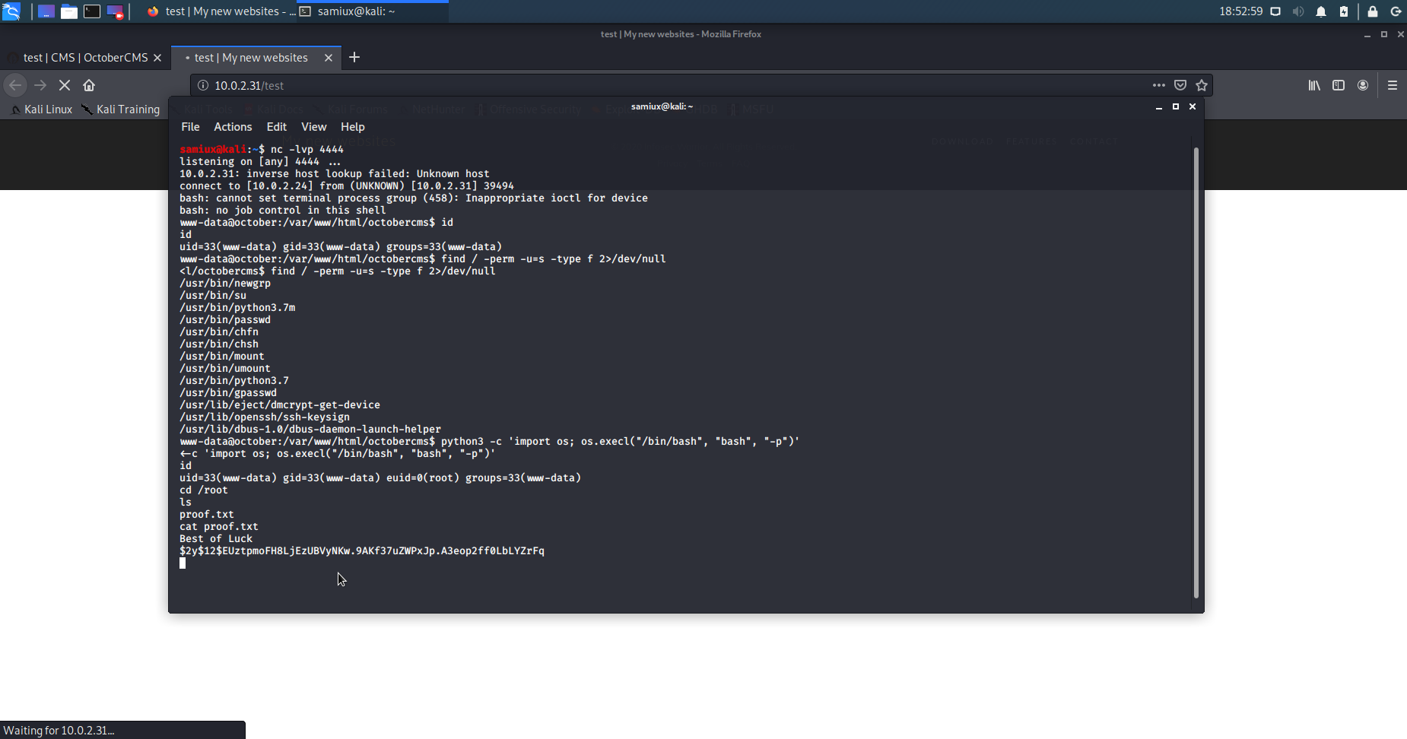Open Kali Linux bookmark
This screenshot has height=739, width=1407.
click(x=42, y=109)
